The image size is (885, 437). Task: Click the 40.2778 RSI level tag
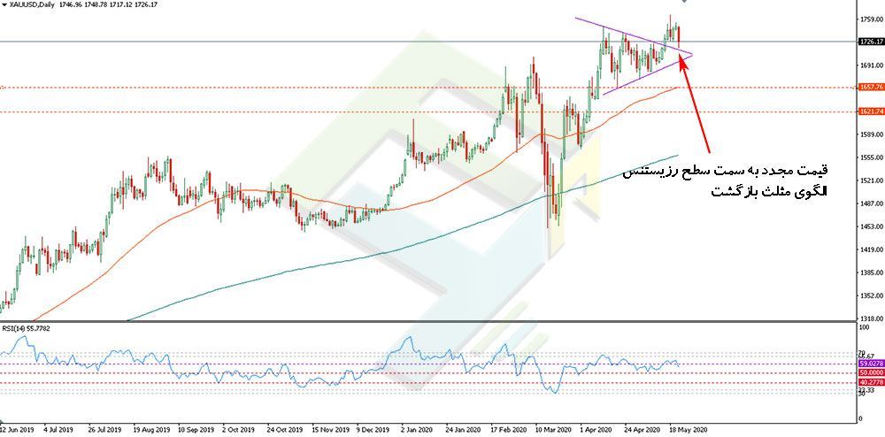coord(871,382)
